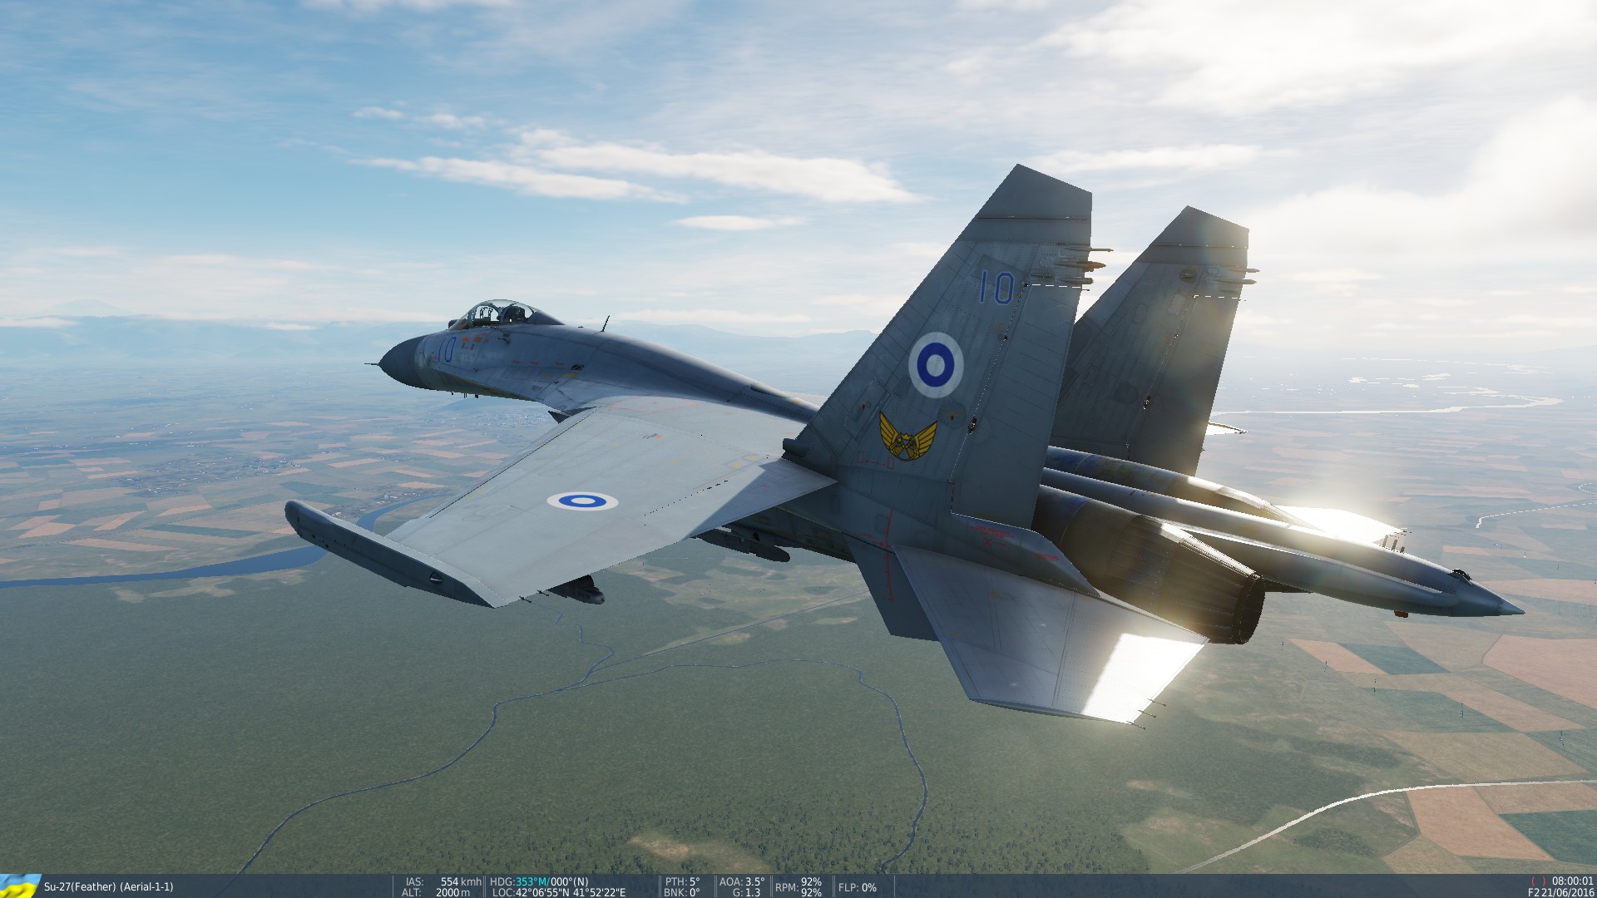
Task: Click the G 1.3 load readout
Action: 746,893
